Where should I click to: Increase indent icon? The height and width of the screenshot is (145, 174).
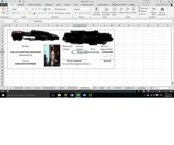click(52, 13)
